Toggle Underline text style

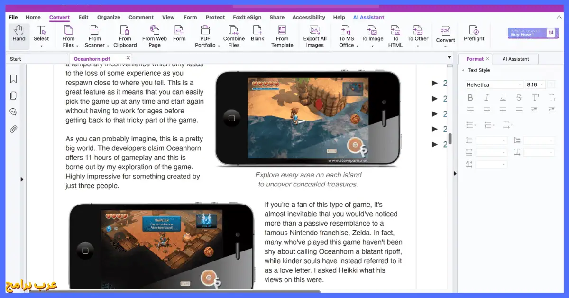[x=503, y=98]
